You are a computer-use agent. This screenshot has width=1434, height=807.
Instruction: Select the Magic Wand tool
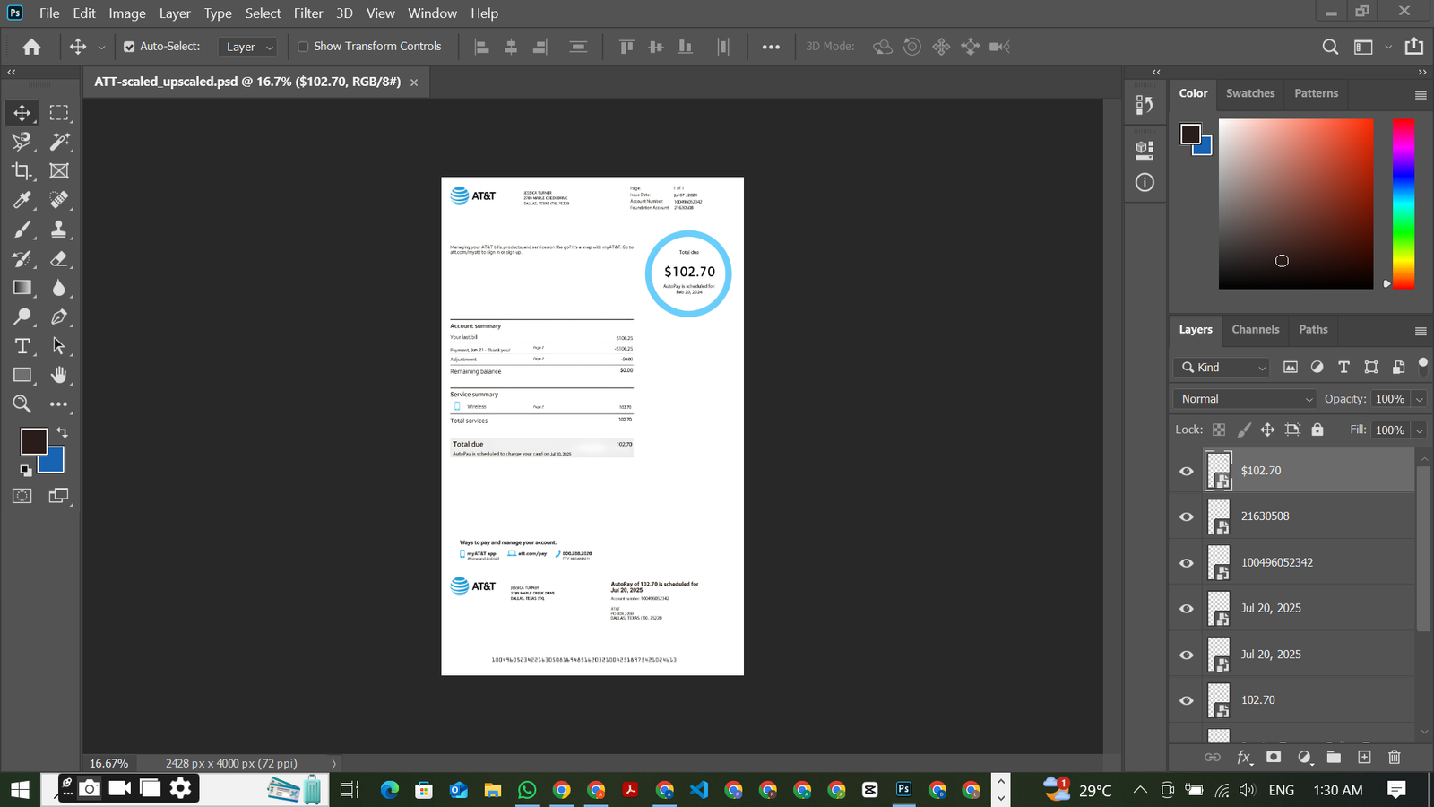(59, 142)
